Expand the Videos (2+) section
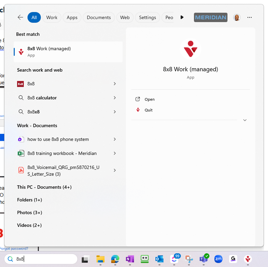Image resolution: width=268 pixels, height=267 pixels. coord(29,225)
